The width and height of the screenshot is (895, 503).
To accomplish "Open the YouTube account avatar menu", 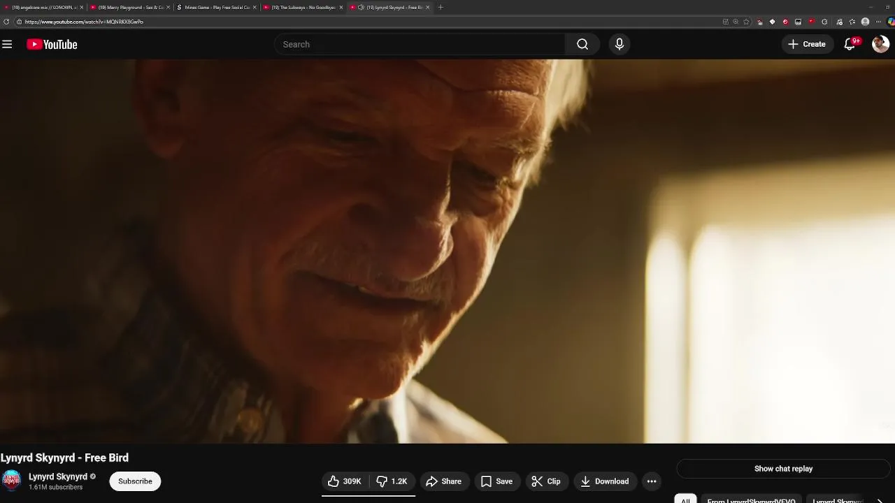I will coord(880,44).
